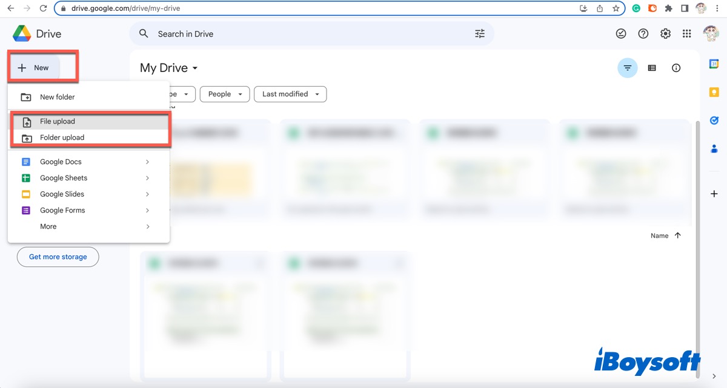Open Google Keep in side panel
The image size is (727, 388).
point(714,92)
